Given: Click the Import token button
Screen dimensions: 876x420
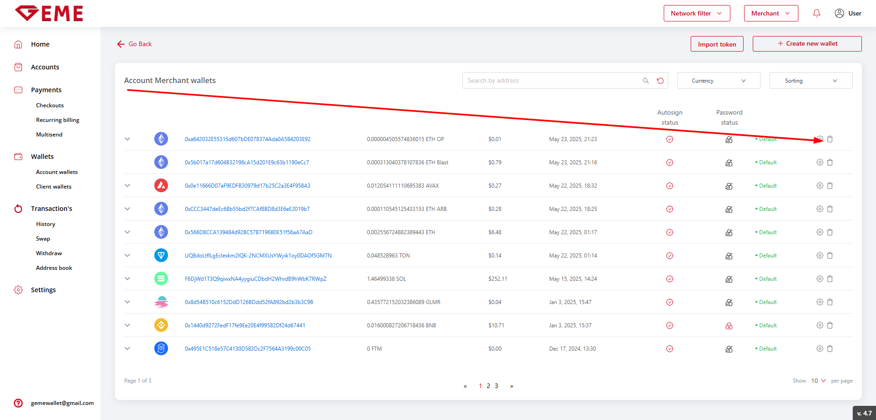Looking at the screenshot, I should point(717,44).
